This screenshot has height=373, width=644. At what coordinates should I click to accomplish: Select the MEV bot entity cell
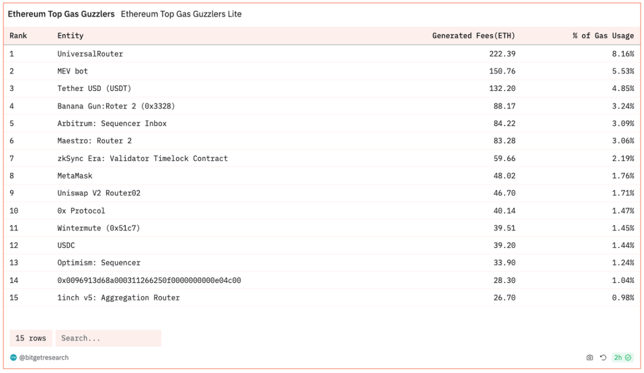(73, 71)
